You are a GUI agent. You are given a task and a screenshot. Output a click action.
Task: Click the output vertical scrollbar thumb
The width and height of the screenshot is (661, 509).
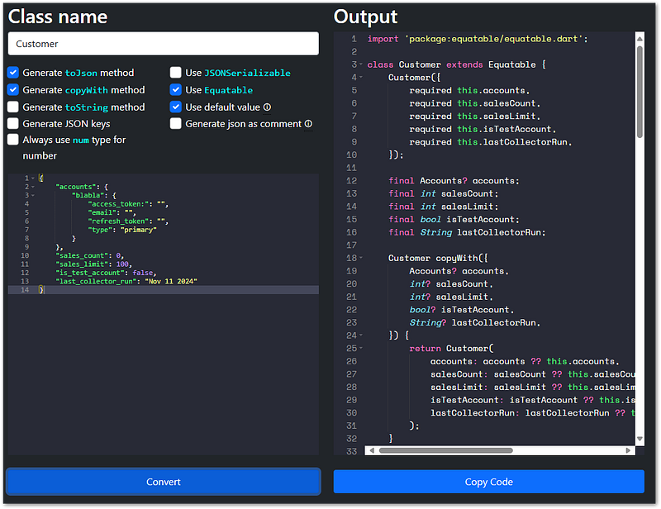pyautogui.click(x=640, y=92)
